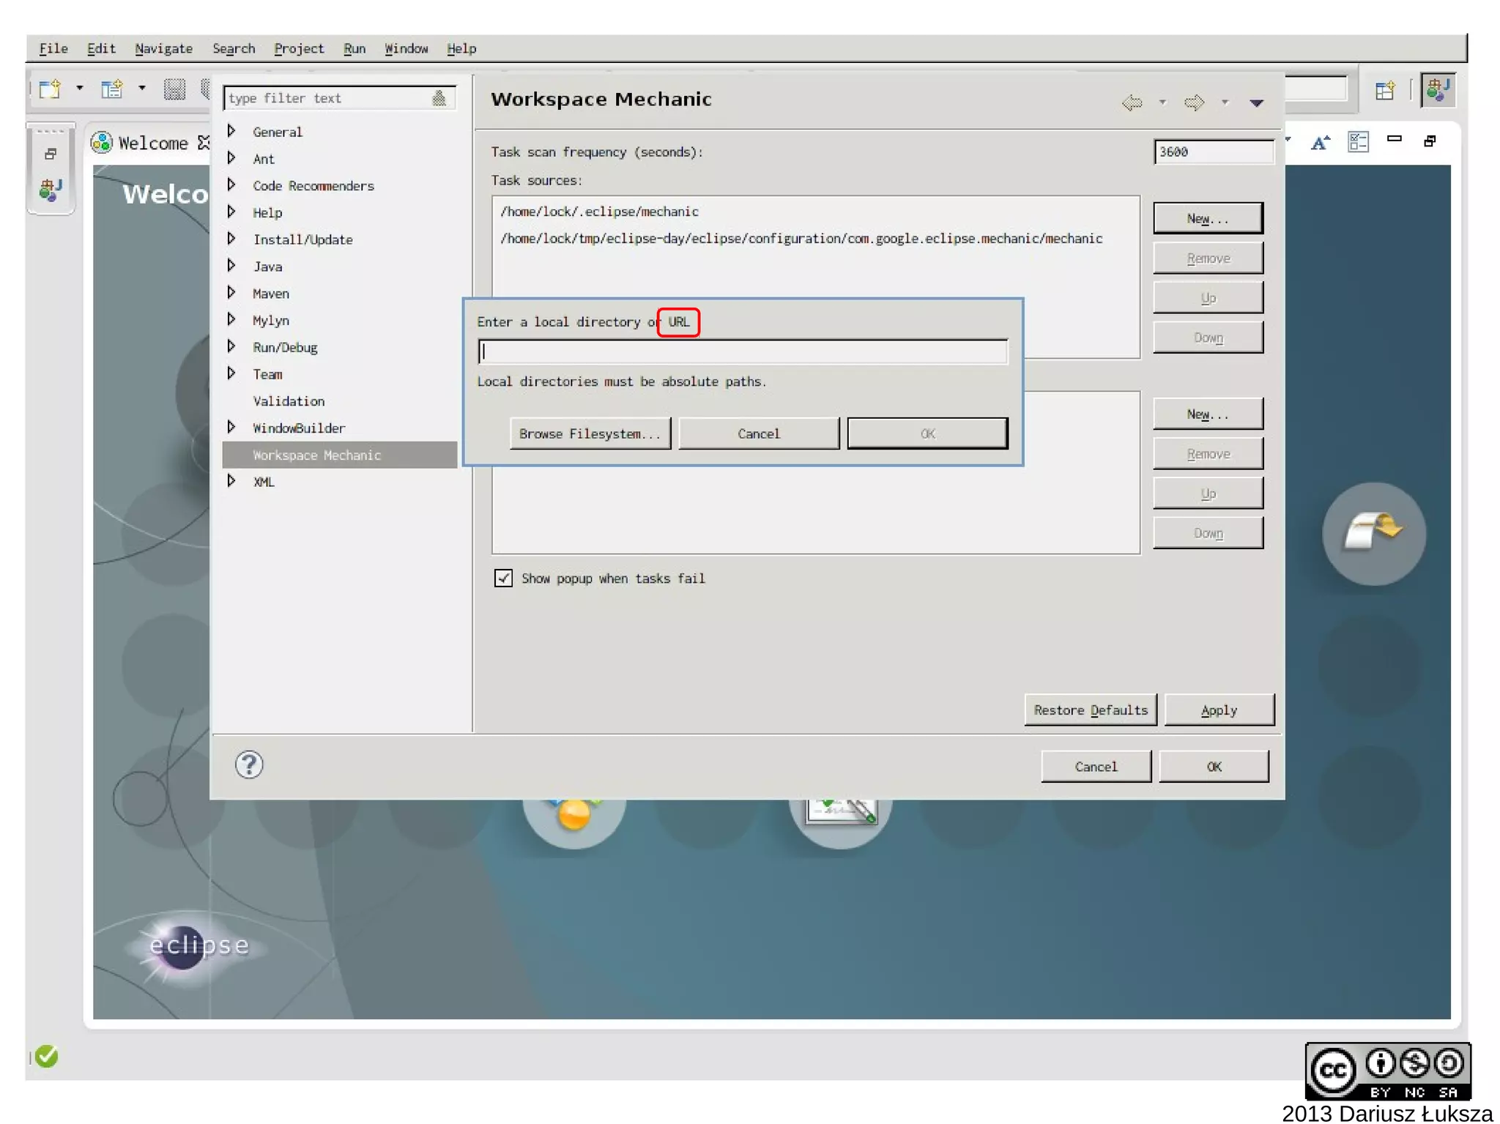Select the Validation preferences item
The image size is (1500, 1124).
[x=289, y=401]
